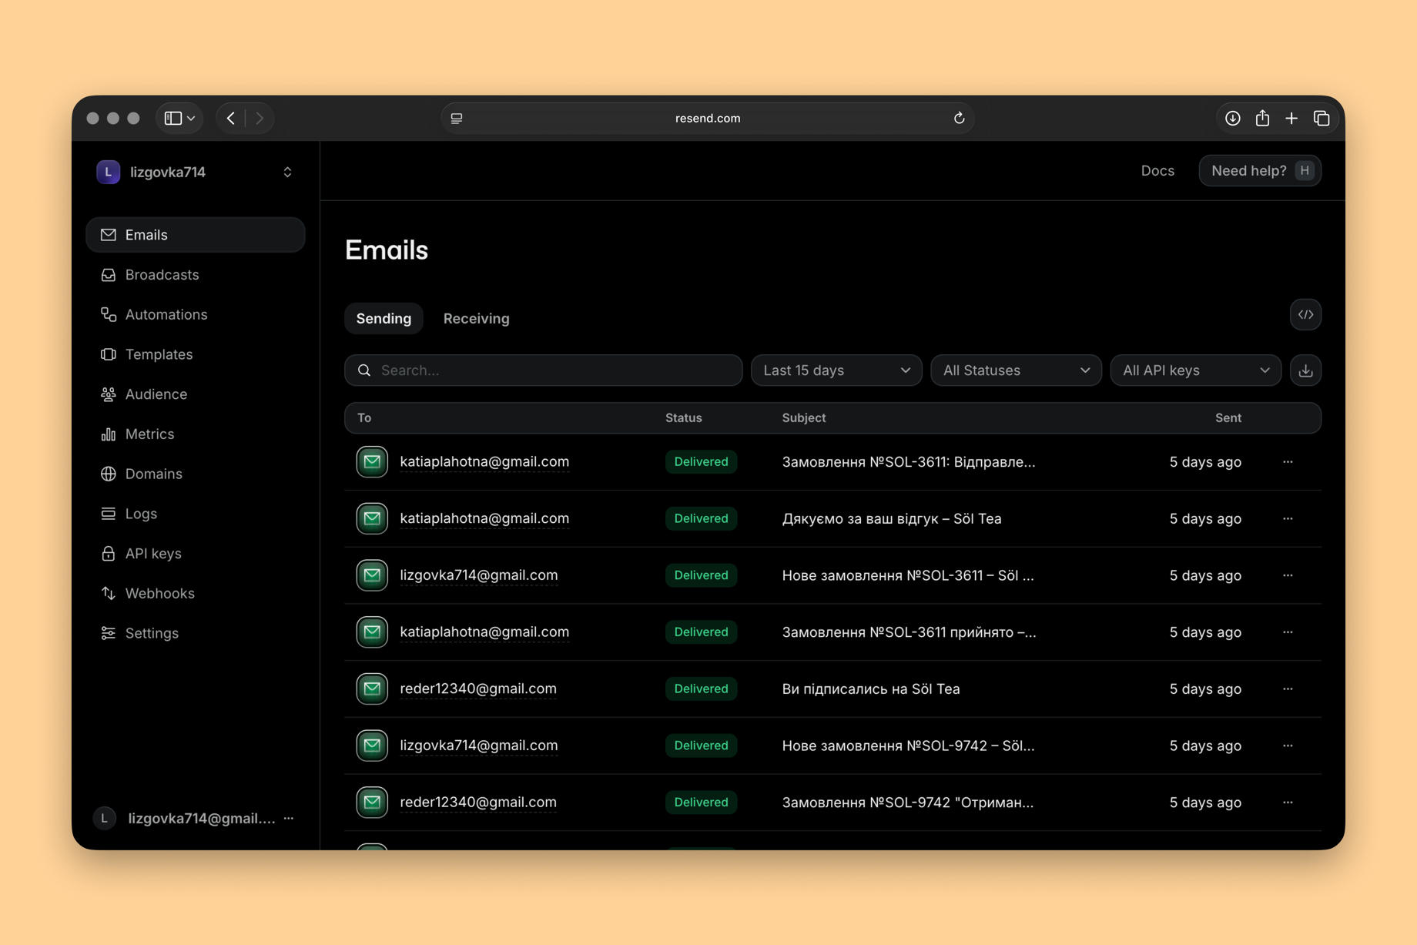Toggle the Safari sidebar
Screen dimensions: 1417x945
click(x=173, y=118)
